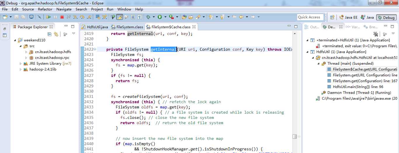Terminate the debug session with red square

pos(62,17)
